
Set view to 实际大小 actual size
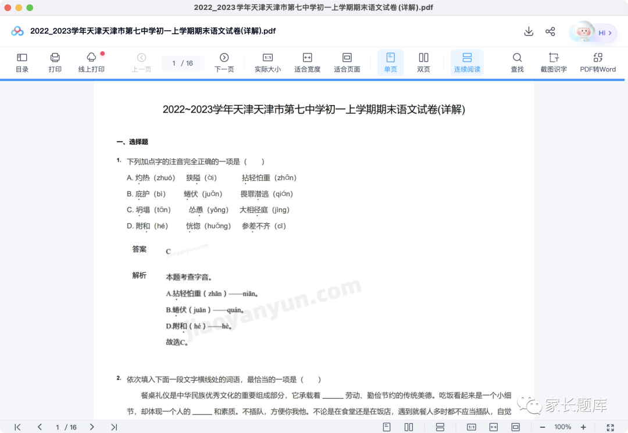267,63
